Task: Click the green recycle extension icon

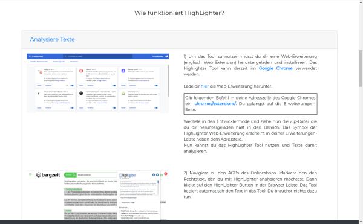Action: click(123, 94)
